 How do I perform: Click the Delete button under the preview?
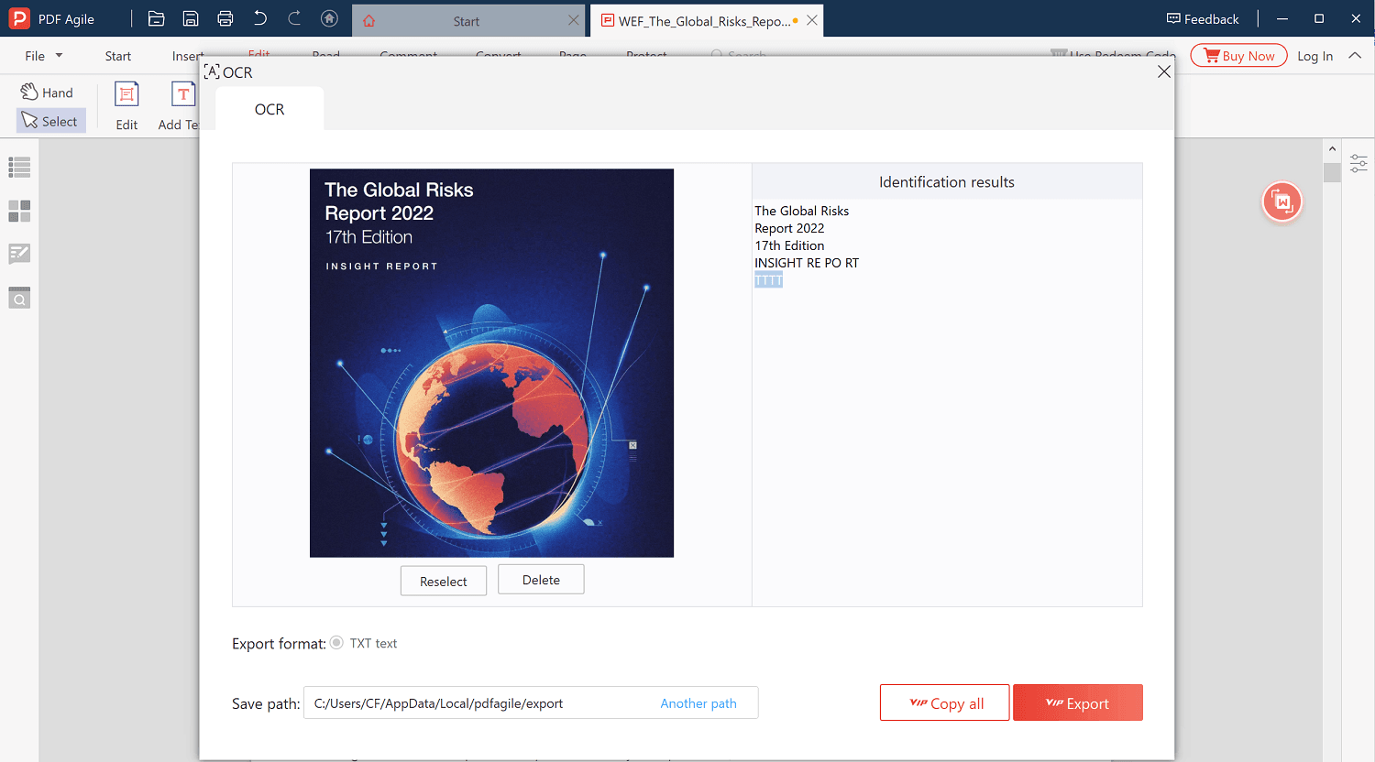541,579
